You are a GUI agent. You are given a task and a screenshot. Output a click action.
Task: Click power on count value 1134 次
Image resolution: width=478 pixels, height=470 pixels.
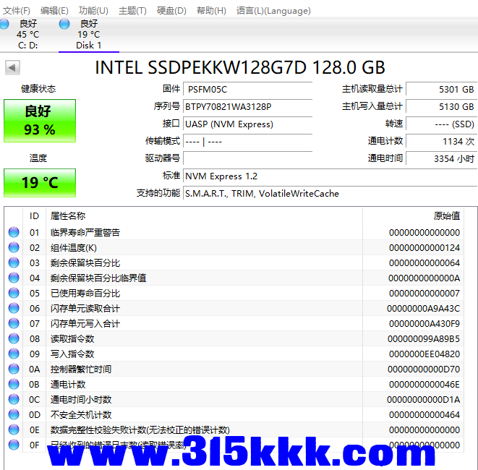point(441,142)
